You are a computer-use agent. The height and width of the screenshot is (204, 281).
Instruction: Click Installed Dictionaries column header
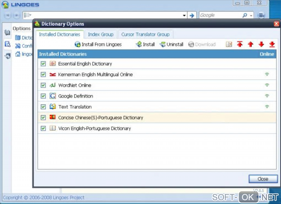63,54
